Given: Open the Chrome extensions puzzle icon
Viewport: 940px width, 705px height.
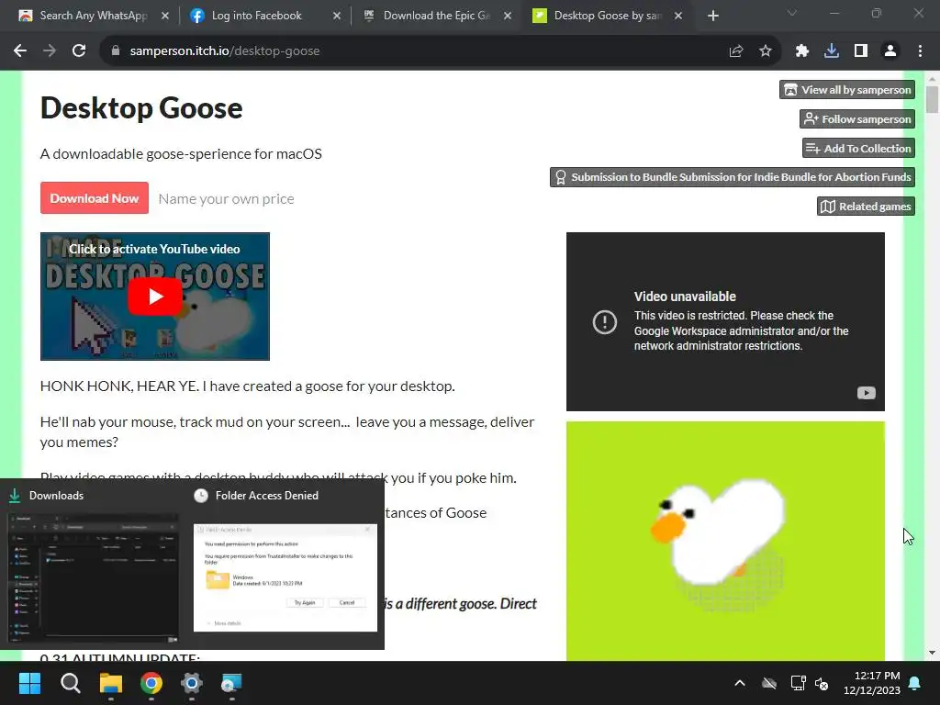Looking at the screenshot, I should coord(801,51).
